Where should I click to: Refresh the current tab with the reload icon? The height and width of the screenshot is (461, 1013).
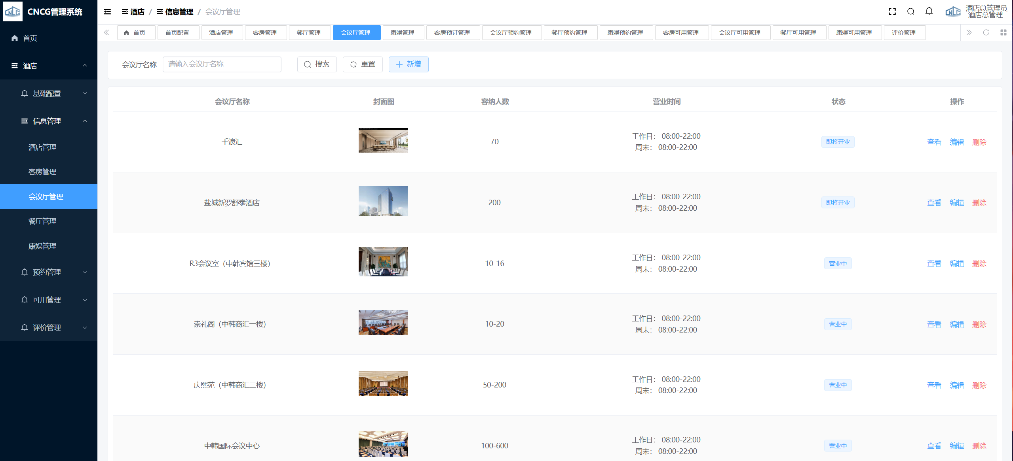pos(986,32)
